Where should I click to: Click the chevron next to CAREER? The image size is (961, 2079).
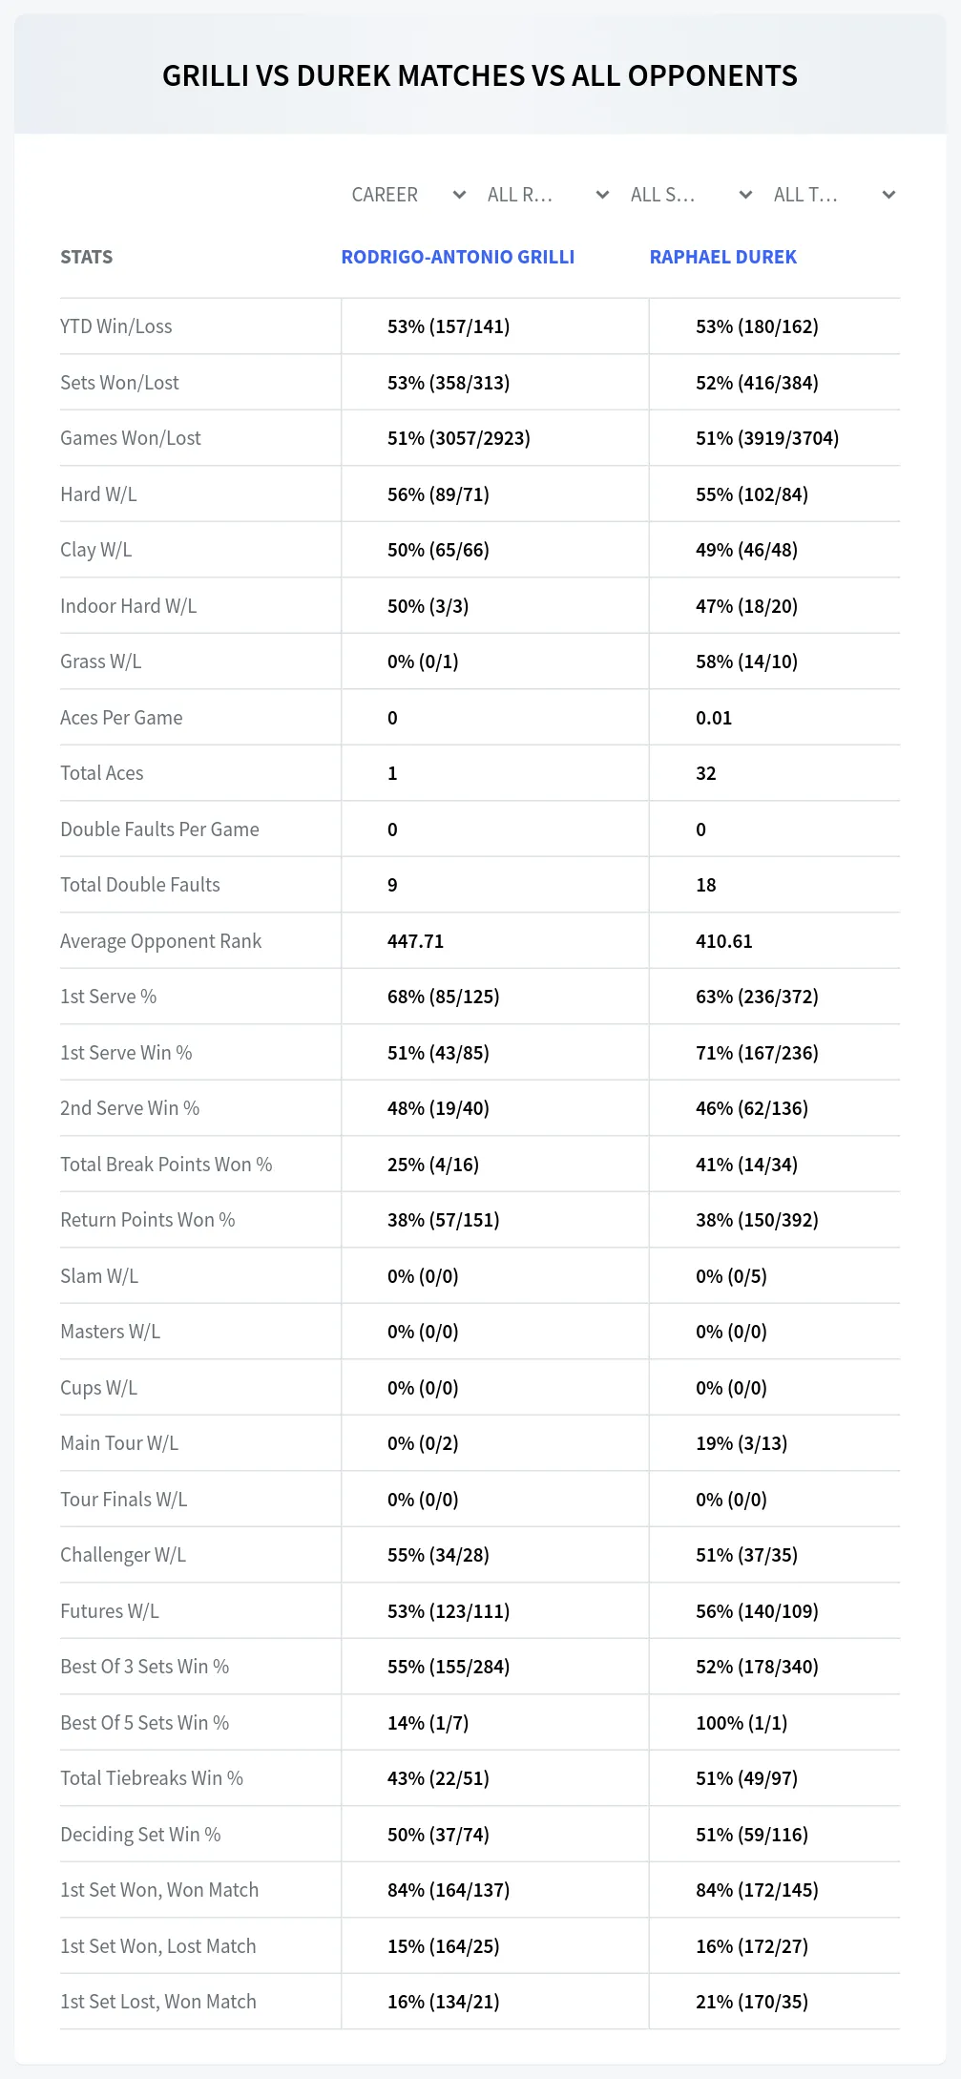pyautogui.click(x=459, y=195)
